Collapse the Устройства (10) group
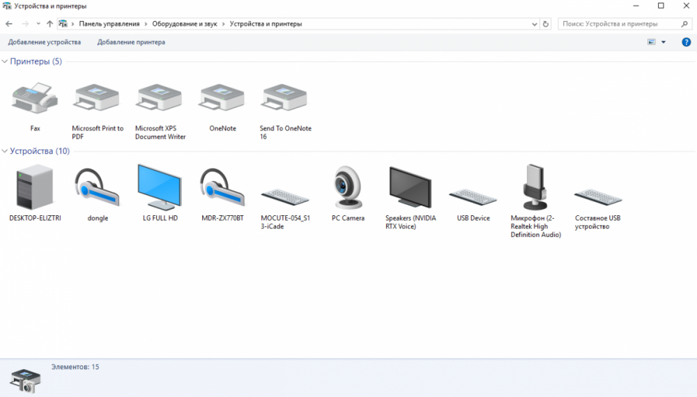This screenshot has height=397, width=697. coord(5,151)
